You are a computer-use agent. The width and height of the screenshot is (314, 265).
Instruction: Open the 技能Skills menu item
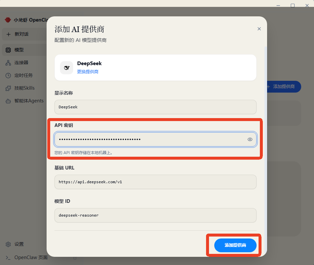[x=24, y=88]
